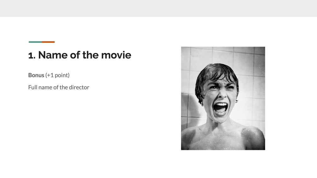Click the word "Full" in the director line
317x178 pixels.
click(33, 87)
